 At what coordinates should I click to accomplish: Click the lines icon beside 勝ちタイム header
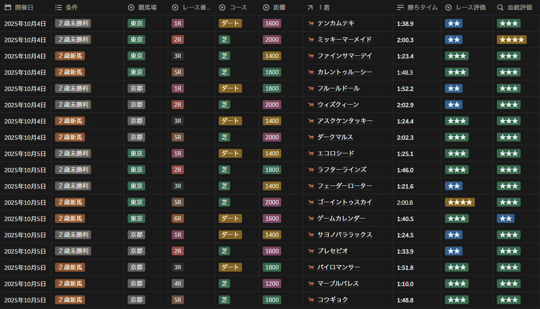pyautogui.click(x=400, y=7)
